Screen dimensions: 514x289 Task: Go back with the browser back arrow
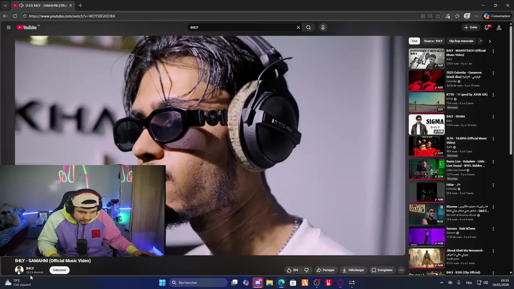pos(5,16)
